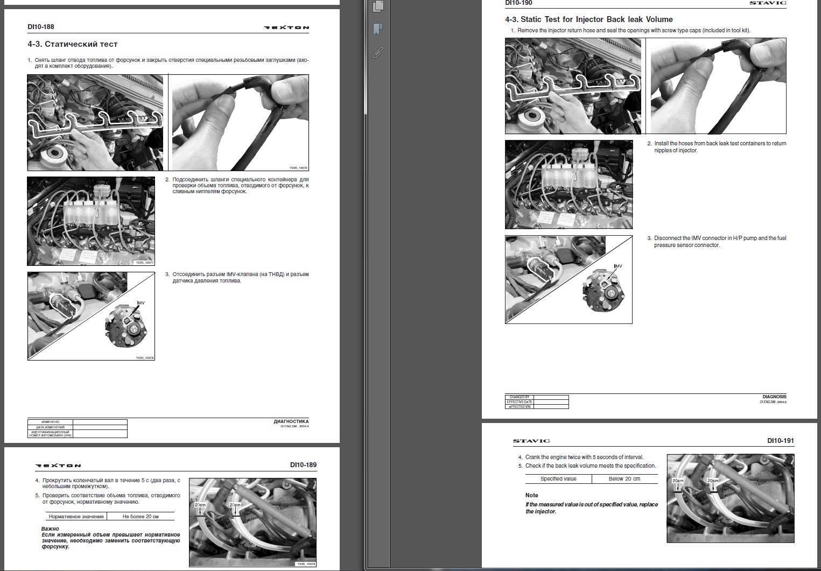
Task: Click the Rexton logo on page DI10-188
Action: (x=286, y=27)
